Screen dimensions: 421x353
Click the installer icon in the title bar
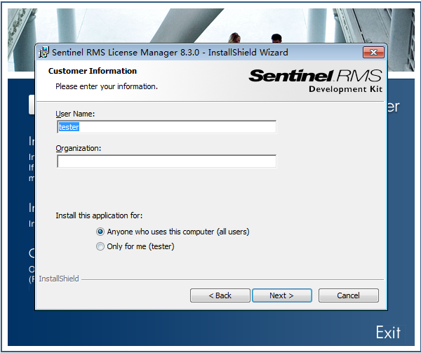coord(44,52)
